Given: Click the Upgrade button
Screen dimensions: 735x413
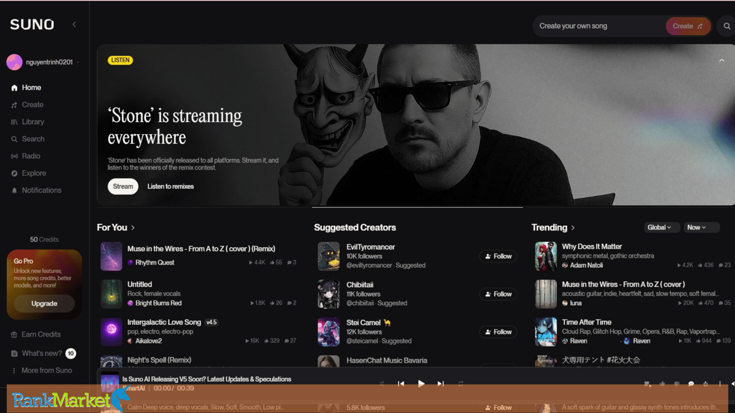Looking at the screenshot, I should [x=44, y=303].
